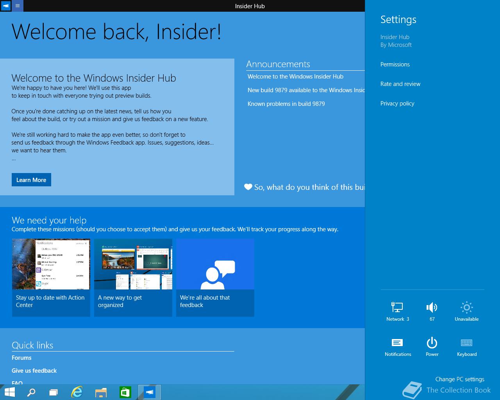This screenshot has width=500, height=400.
Task: Click the Quick links heading
Action: click(x=32, y=345)
